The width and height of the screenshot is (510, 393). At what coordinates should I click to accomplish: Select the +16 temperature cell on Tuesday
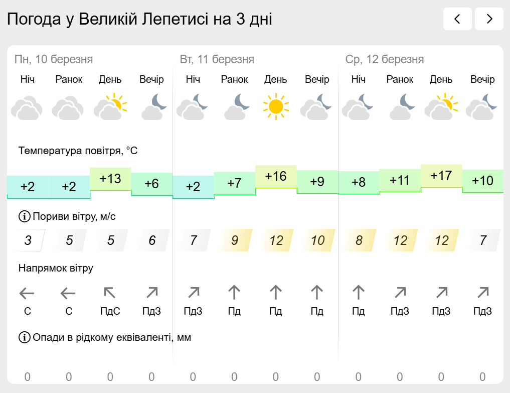pyautogui.click(x=276, y=177)
